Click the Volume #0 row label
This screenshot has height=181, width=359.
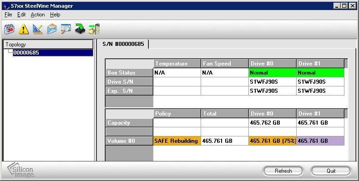129,141
